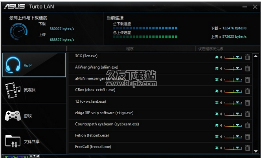Screen dimensions: 261x158
Task: Delete the AliWangWang (aliim.exe) entry
Action: (x=248, y=69)
